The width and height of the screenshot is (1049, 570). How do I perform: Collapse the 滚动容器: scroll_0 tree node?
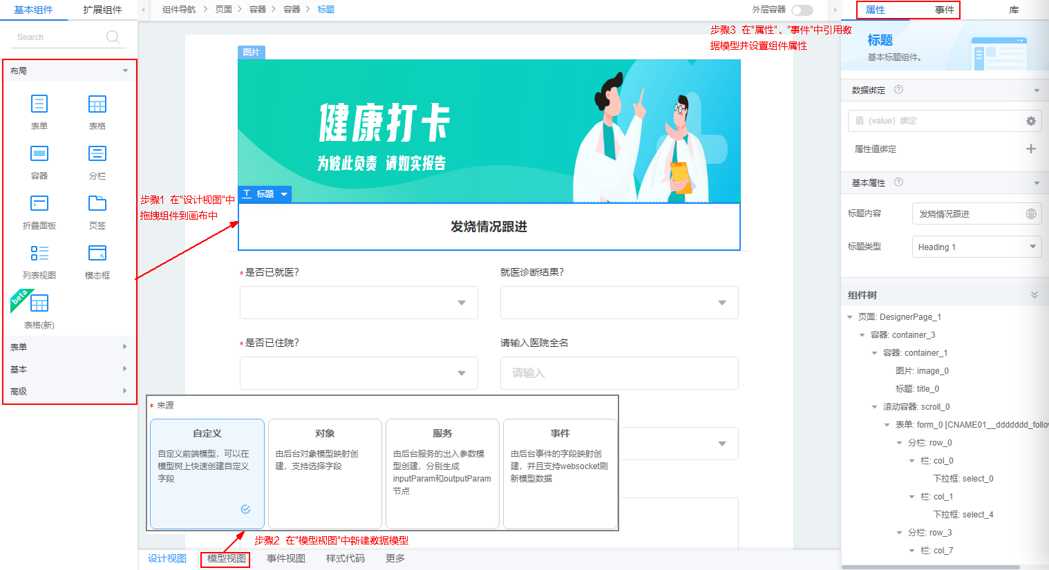point(875,407)
